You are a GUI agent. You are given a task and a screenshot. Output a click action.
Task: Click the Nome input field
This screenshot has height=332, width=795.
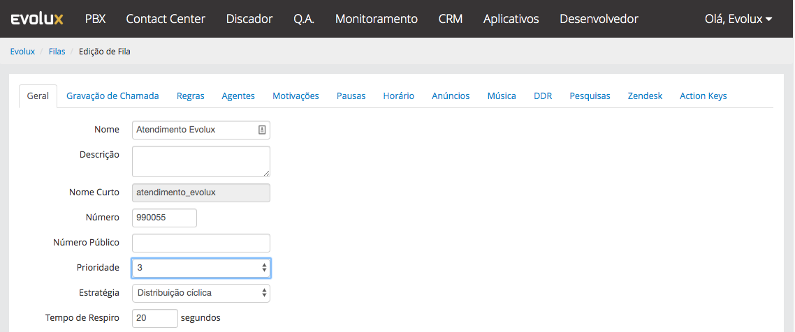tap(200, 130)
